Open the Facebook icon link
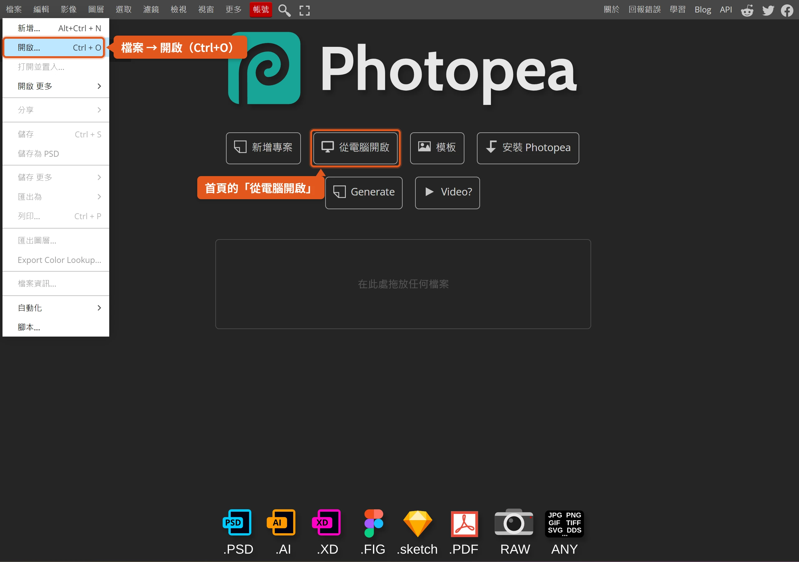The height and width of the screenshot is (562, 799). coord(787,10)
